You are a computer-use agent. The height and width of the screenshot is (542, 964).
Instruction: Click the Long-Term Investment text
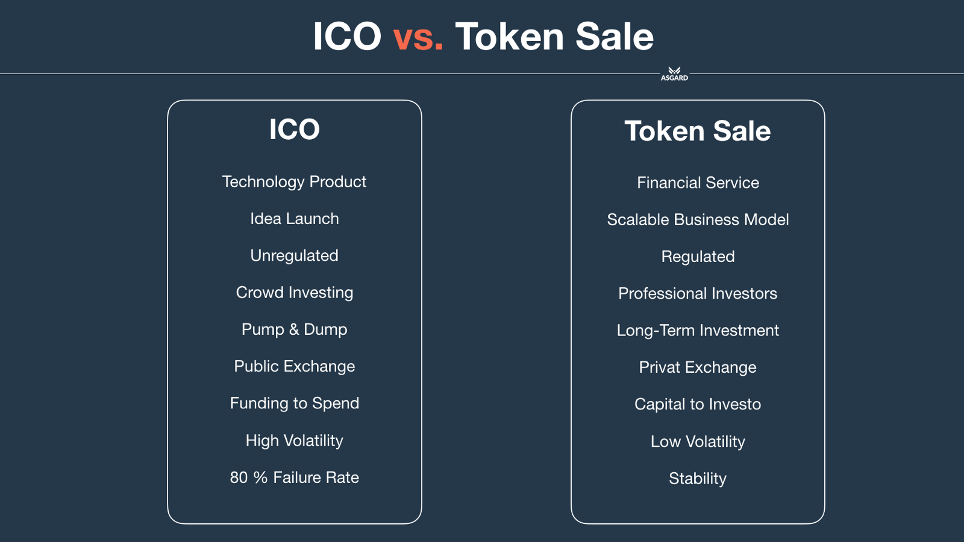tap(698, 331)
